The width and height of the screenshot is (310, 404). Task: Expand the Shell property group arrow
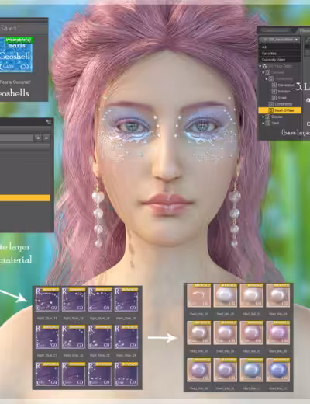coord(263,123)
